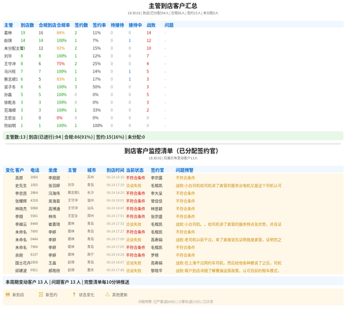Click the arrival time 06-24 18:07
Screen dimensions: 346x317
(116, 262)
